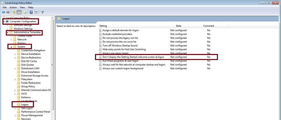Viewport: 281px width, 120px height.
Task: Collapse the Administrative Templates node arrow
Action: point(7,33)
